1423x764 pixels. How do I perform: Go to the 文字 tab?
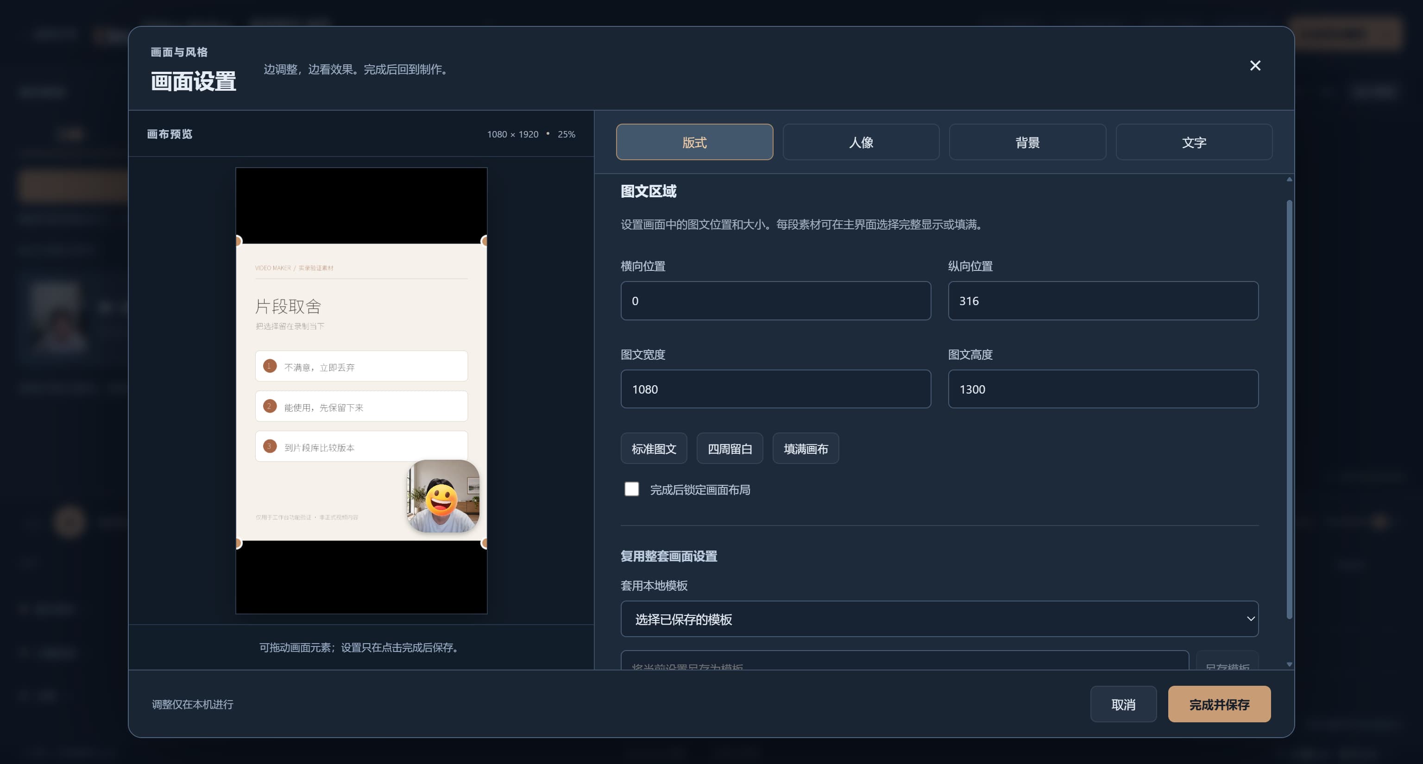coord(1194,143)
